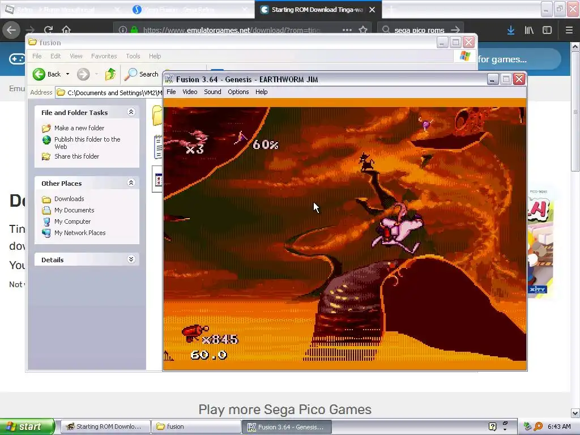Collapse the Other Places panel
Image resolution: width=580 pixels, height=435 pixels.
coord(131,182)
